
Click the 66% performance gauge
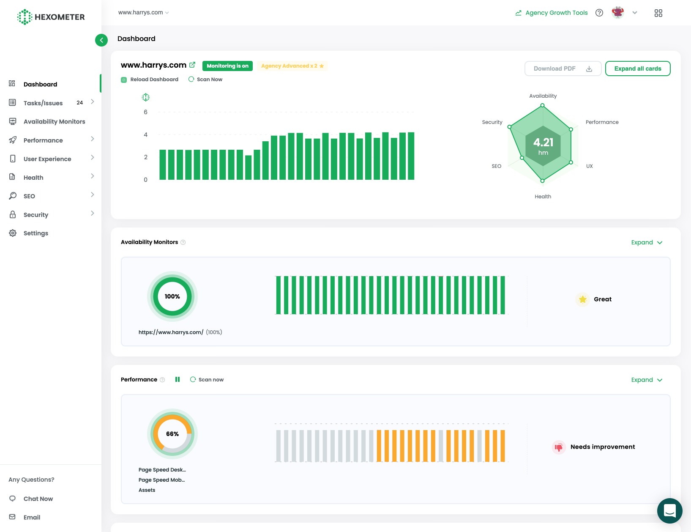172,434
